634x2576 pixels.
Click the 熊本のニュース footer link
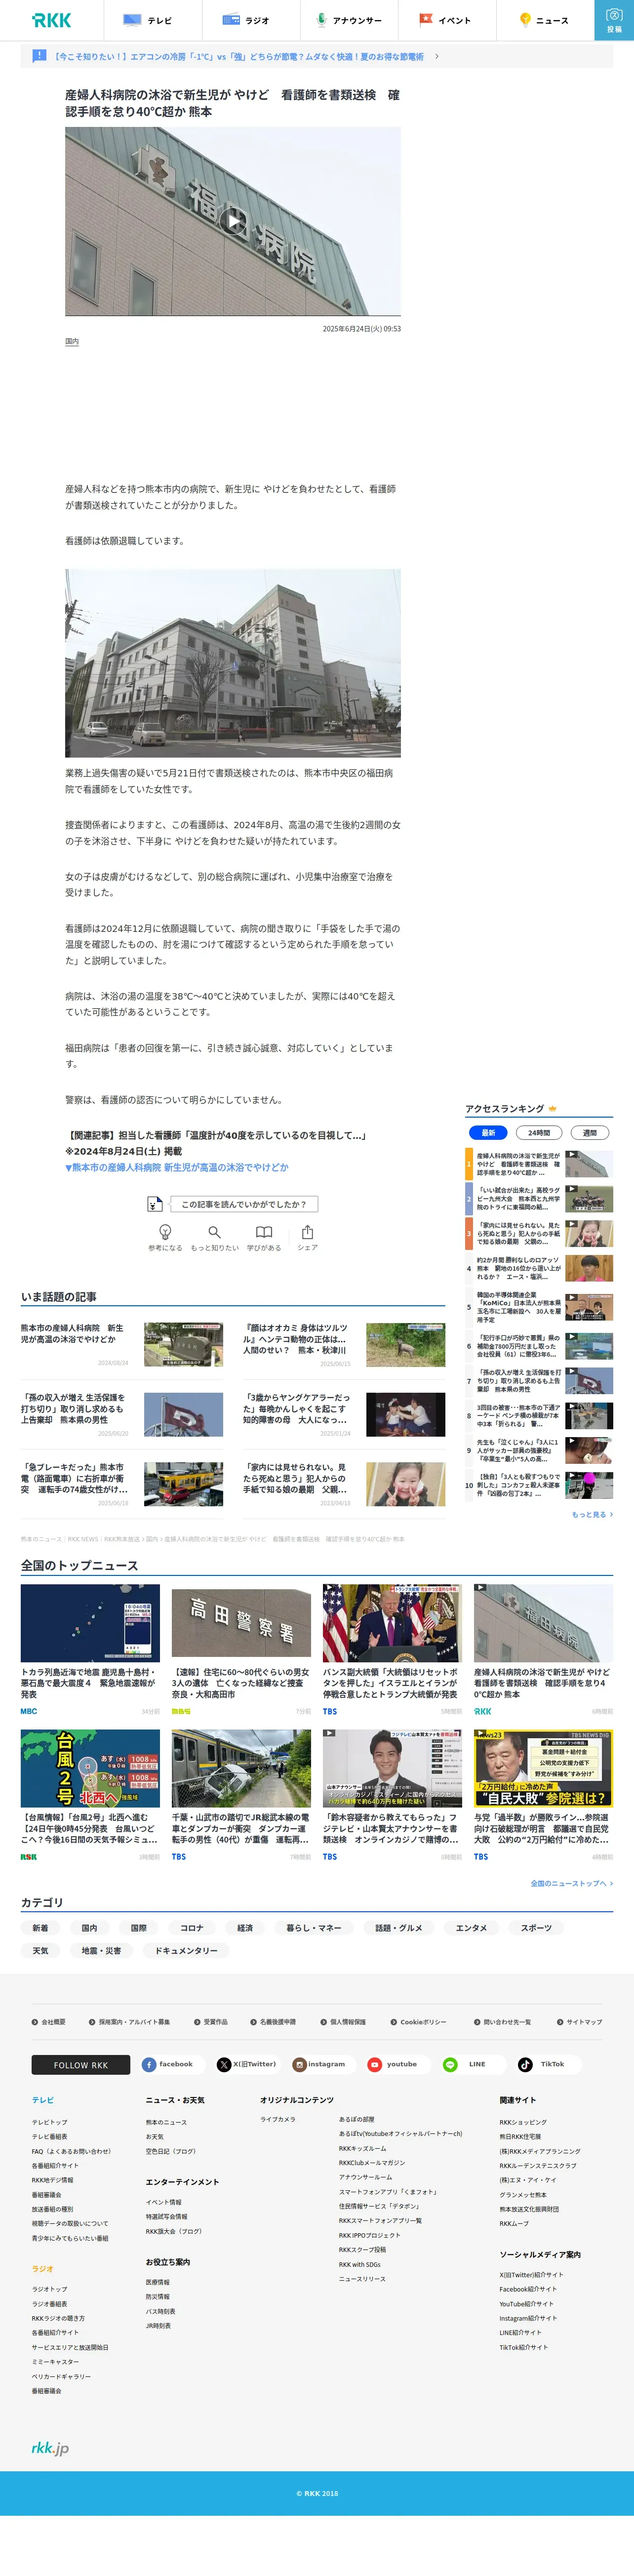click(166, 2122)
